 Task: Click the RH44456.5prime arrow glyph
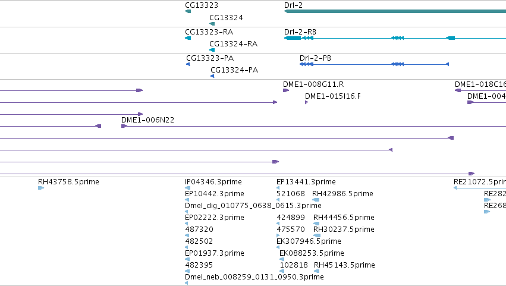click(316, 224)
